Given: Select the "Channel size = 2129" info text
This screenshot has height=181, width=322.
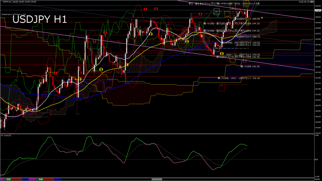Looking at the screenshot, I should click(x=12, y=14).
